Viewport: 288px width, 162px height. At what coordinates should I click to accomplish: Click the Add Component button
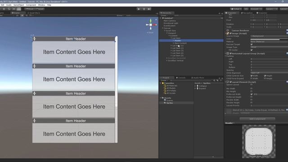(257, 119)
